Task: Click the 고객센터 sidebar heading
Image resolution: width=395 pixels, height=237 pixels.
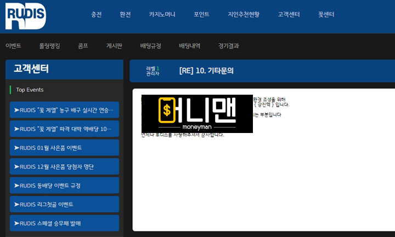Action: pyautogui.click(x=31, y=68)
